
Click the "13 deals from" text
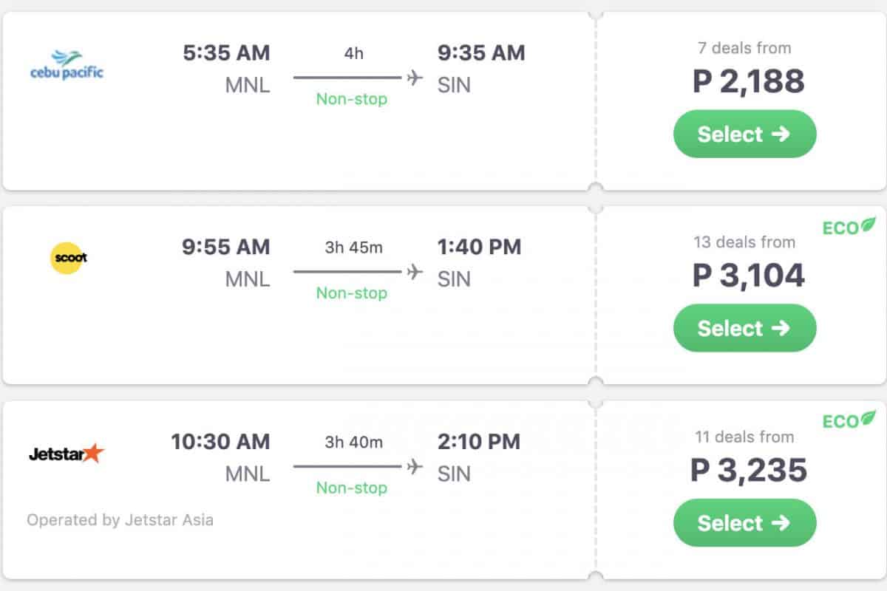tap(744, 242)
